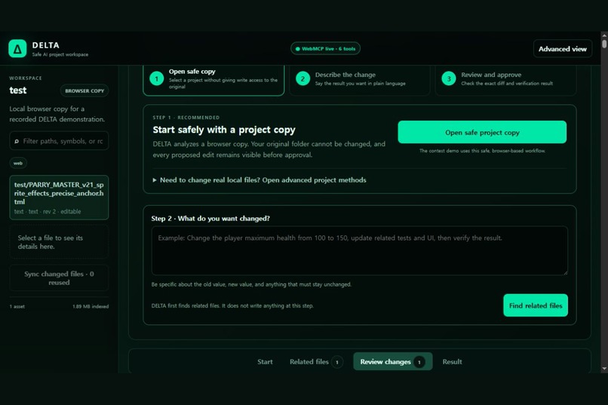Click 'Start safely with a project copy' heading
The width and height of the screenshot is (608, 405).
224,130
